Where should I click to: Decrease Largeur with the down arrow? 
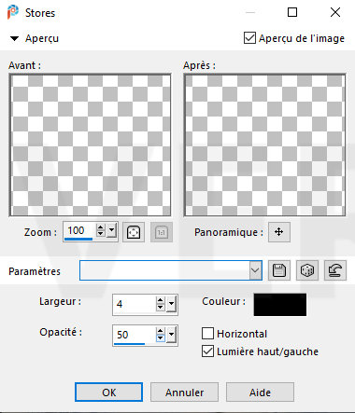coord(161,308)
